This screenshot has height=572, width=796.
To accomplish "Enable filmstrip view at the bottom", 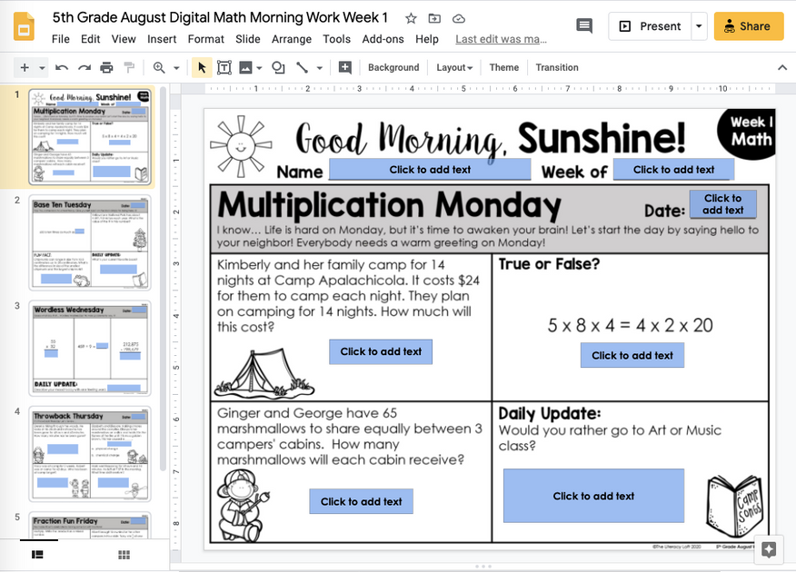I will [36, 554].
